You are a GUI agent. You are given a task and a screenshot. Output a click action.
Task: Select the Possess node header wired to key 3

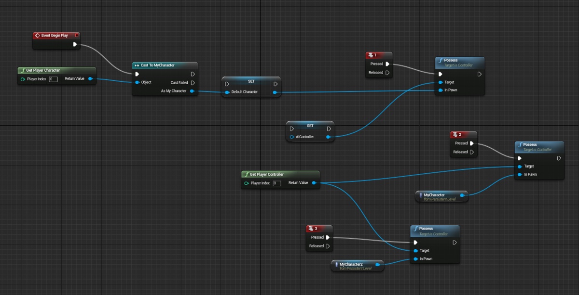click(435, 231)
